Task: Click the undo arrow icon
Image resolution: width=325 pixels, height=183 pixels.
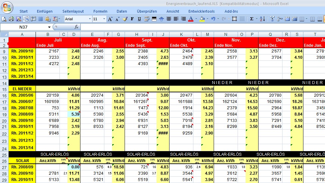Action: point(213,19)
